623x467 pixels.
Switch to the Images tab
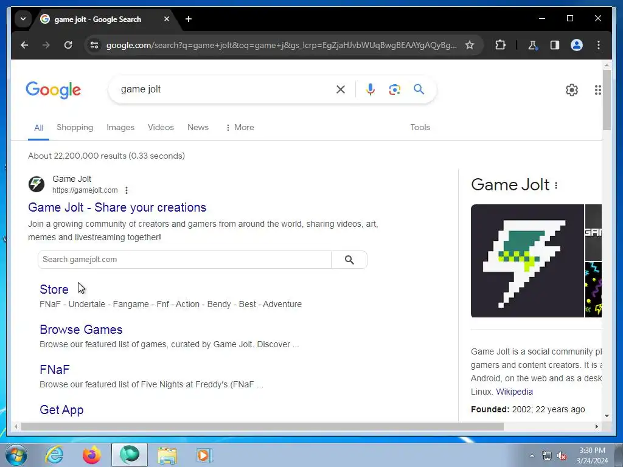(x=120, y=128)
